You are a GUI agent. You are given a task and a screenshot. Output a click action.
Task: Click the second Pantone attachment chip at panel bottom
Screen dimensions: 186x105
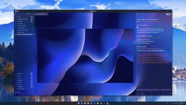166,90
